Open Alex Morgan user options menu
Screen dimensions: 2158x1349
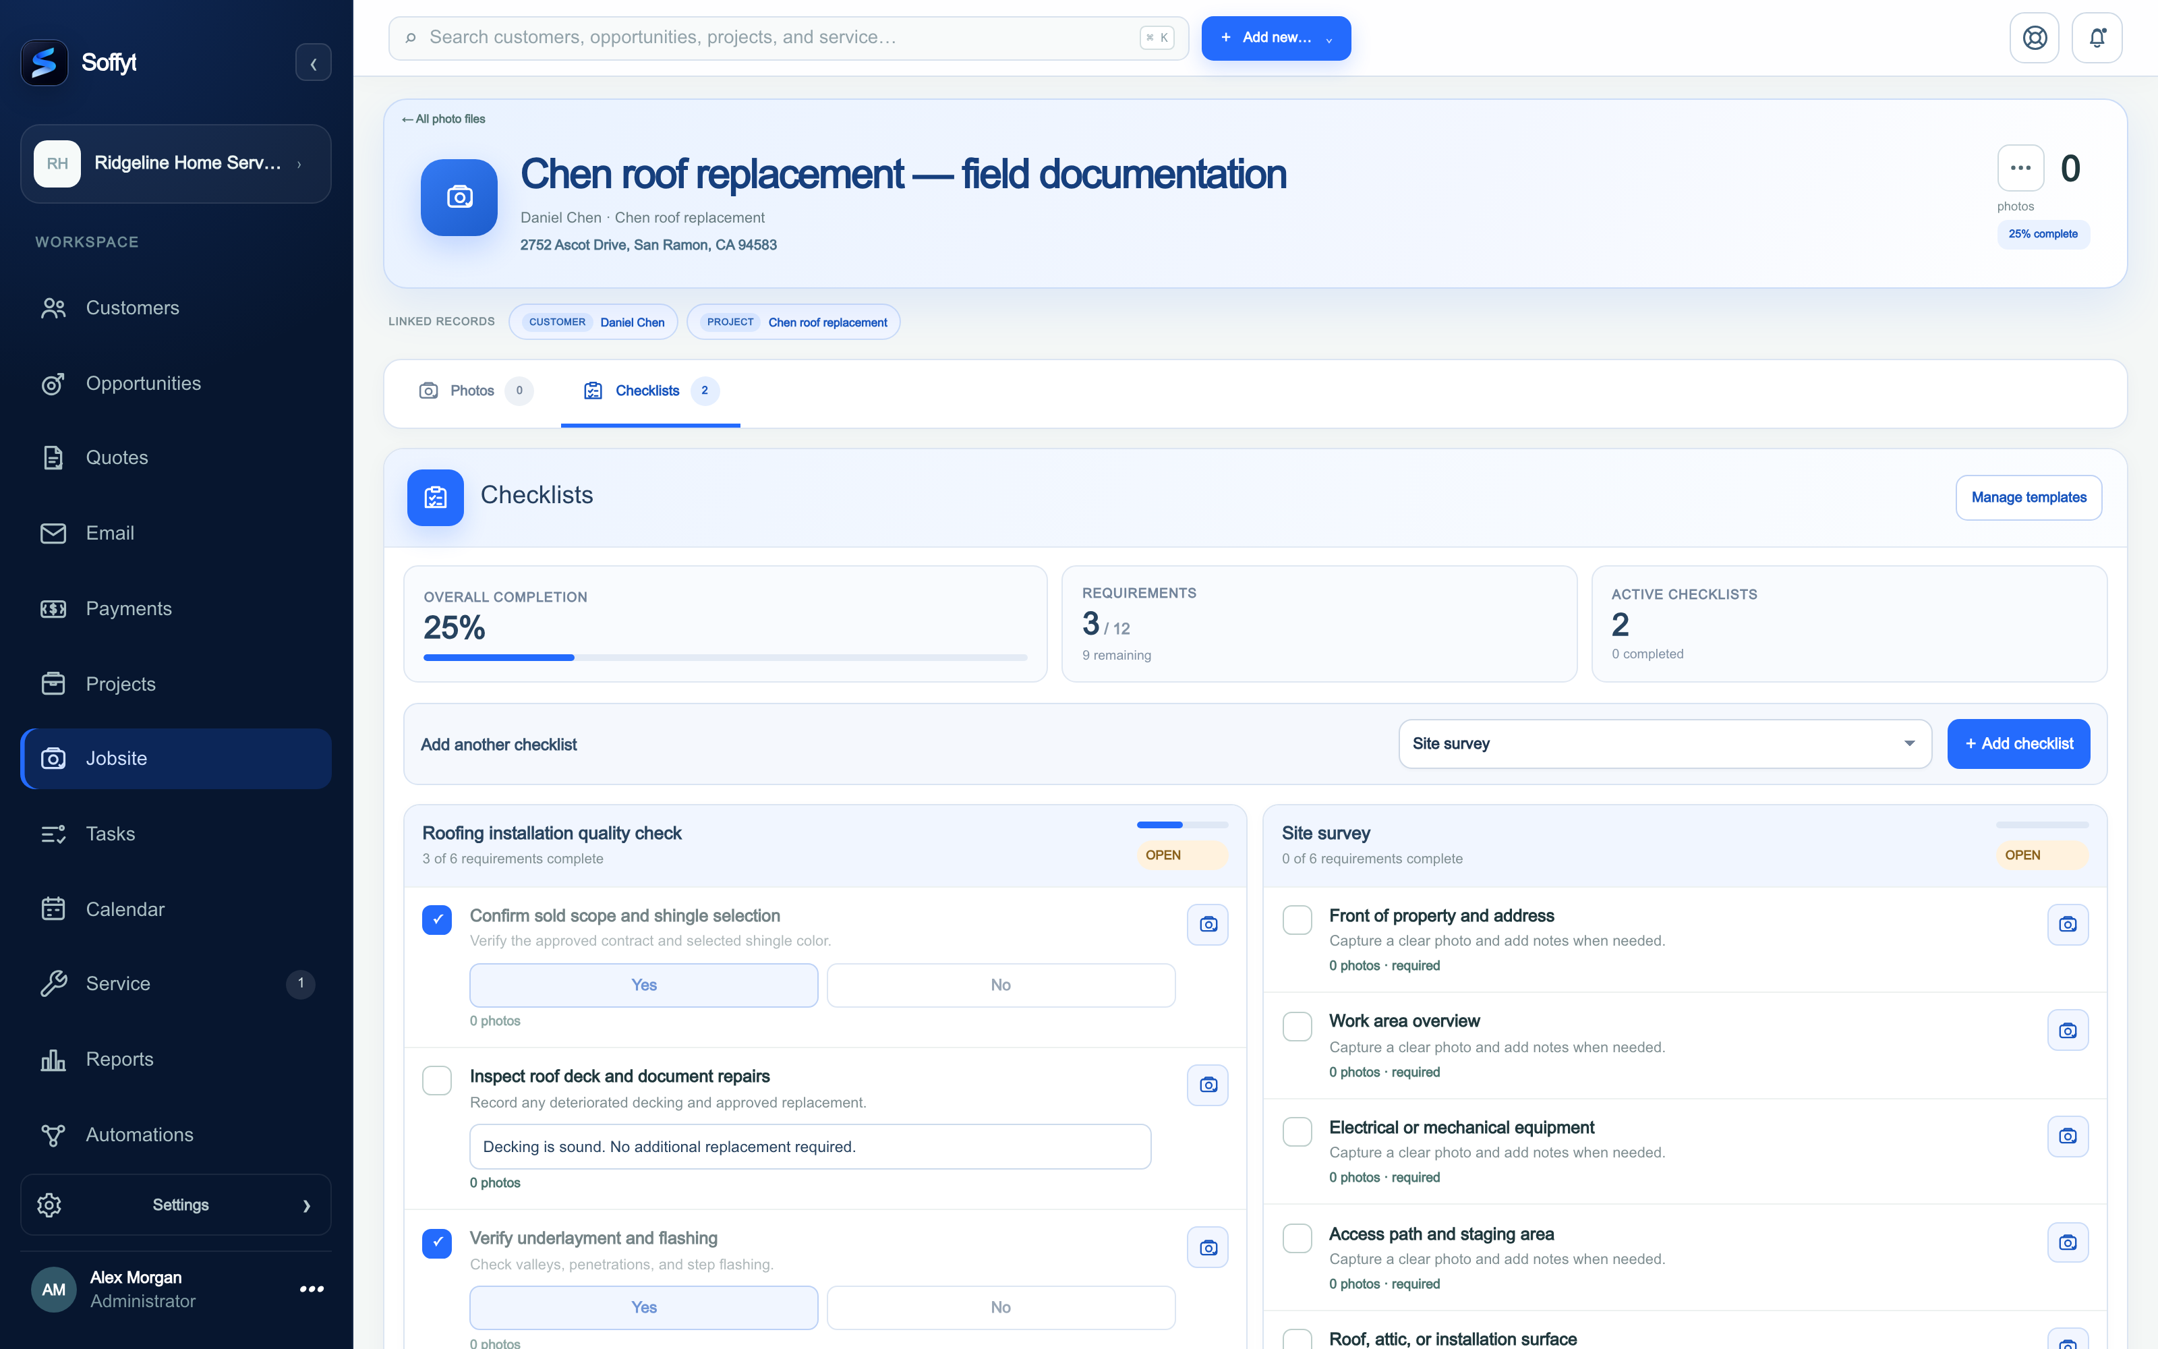pos(311,1288)
